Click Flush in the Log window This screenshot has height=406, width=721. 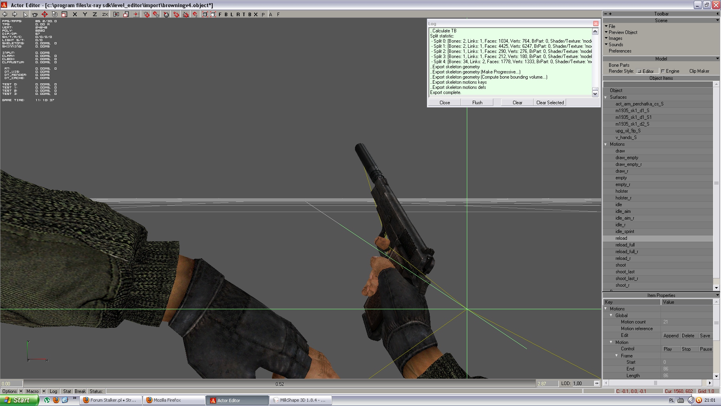pyautogui.click(x=477, y=102)
